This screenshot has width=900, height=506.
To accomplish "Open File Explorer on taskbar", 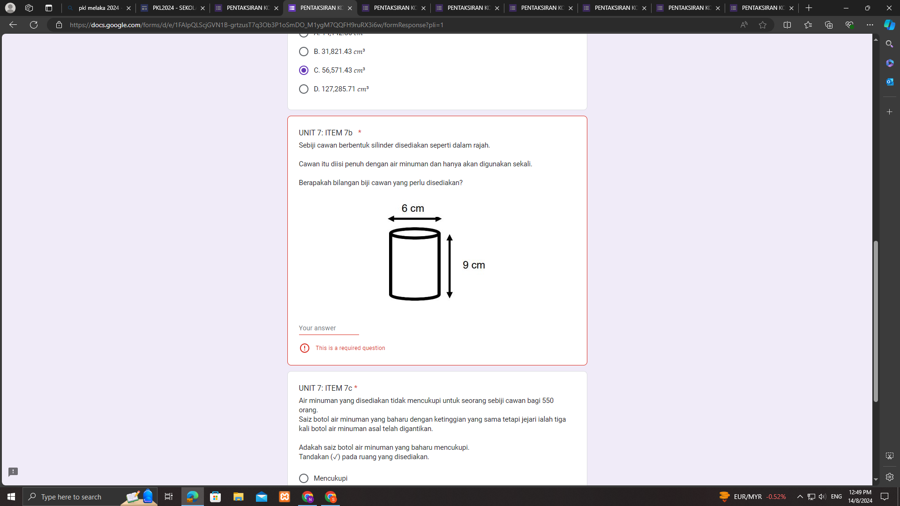I will click(x=239, y=497).
